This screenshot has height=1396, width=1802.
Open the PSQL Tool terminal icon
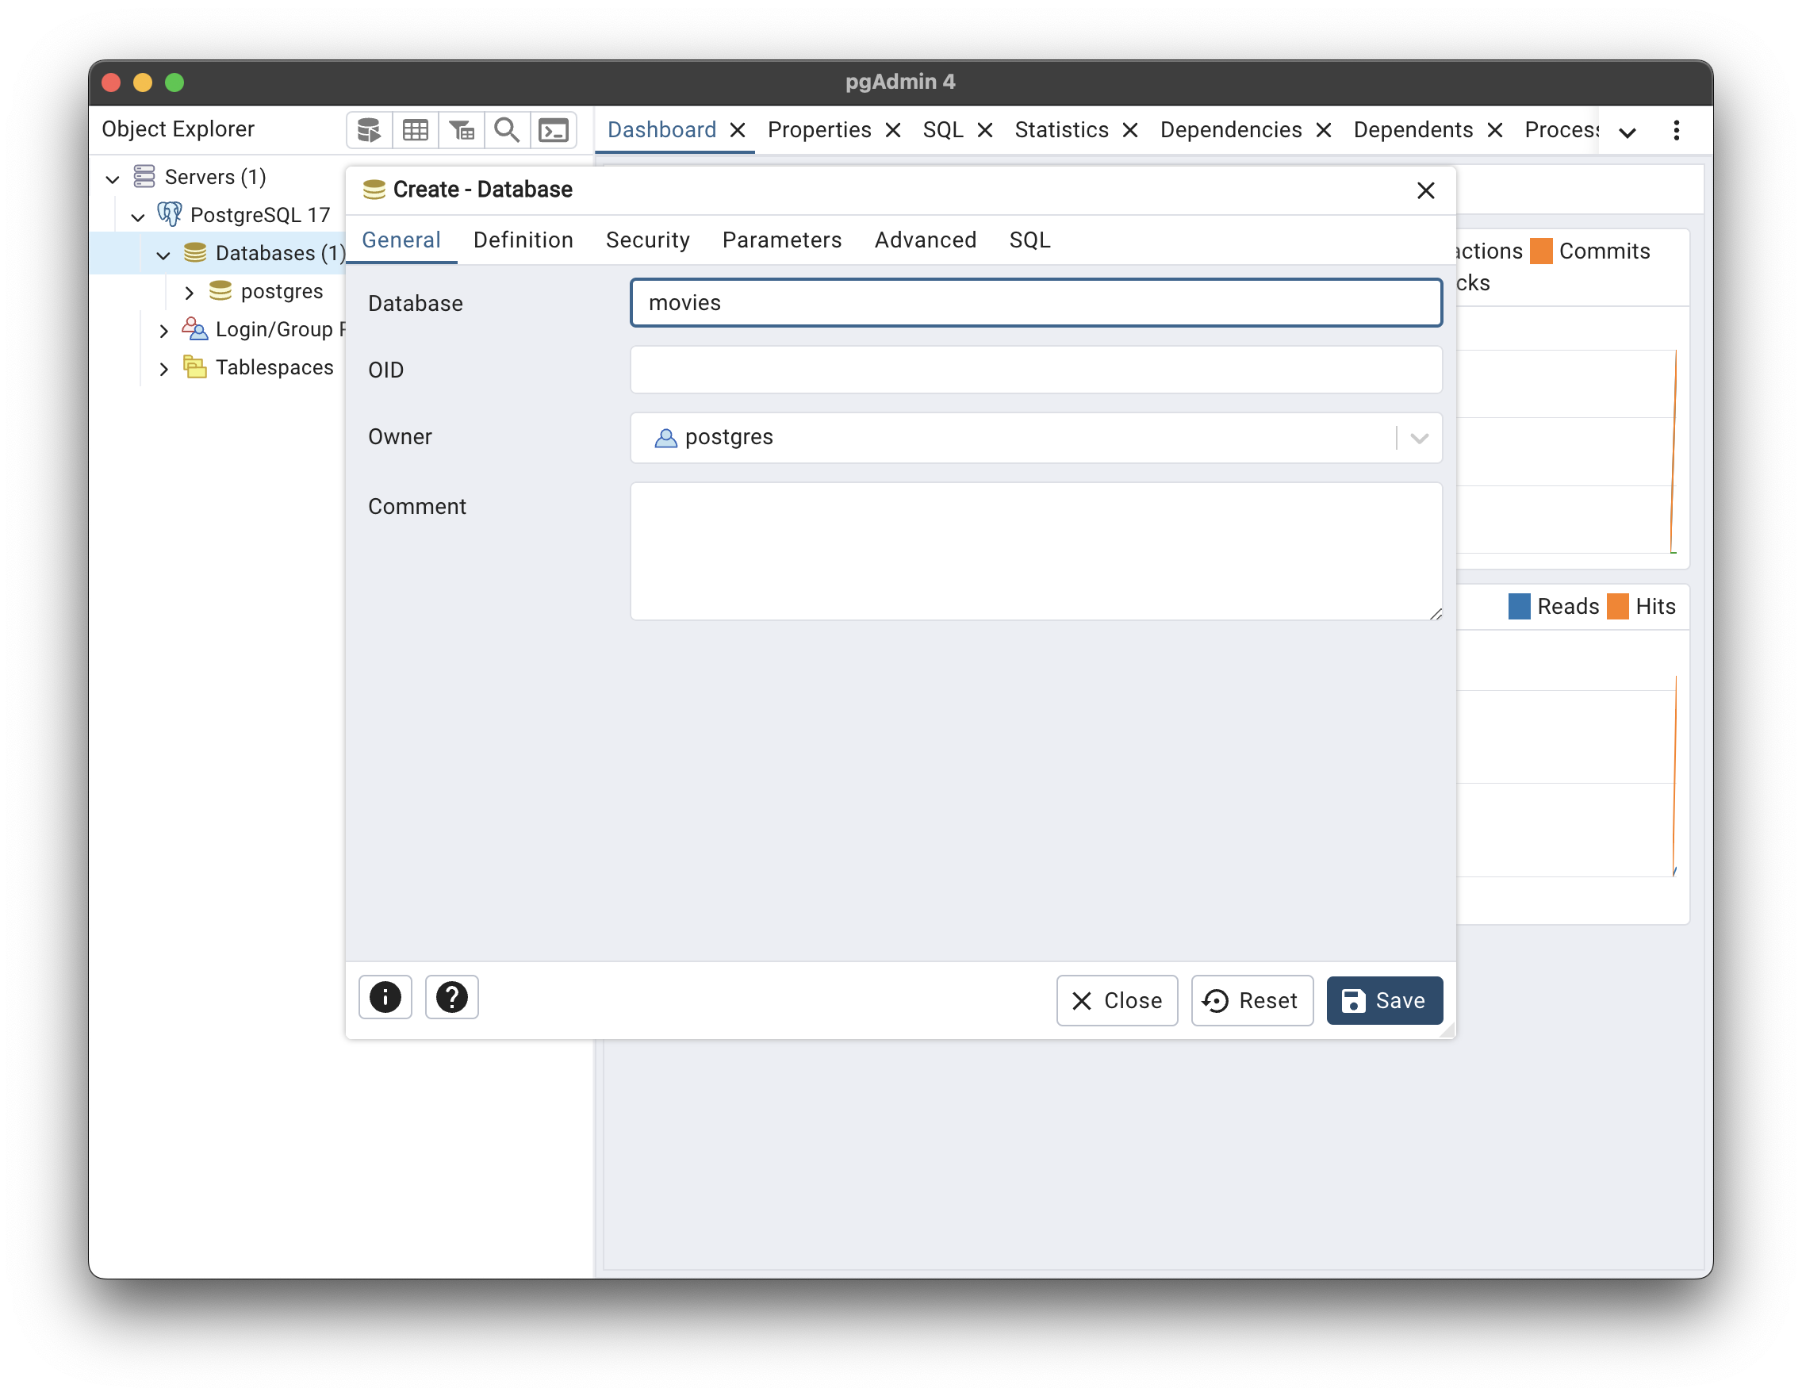point(553,130)
